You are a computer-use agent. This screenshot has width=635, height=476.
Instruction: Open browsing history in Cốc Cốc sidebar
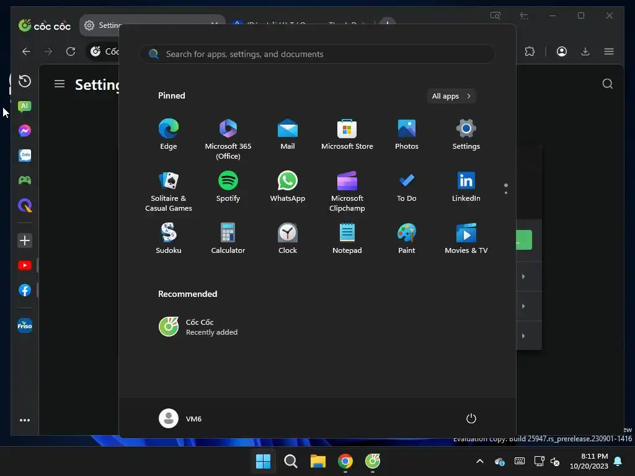coord(25,81)
